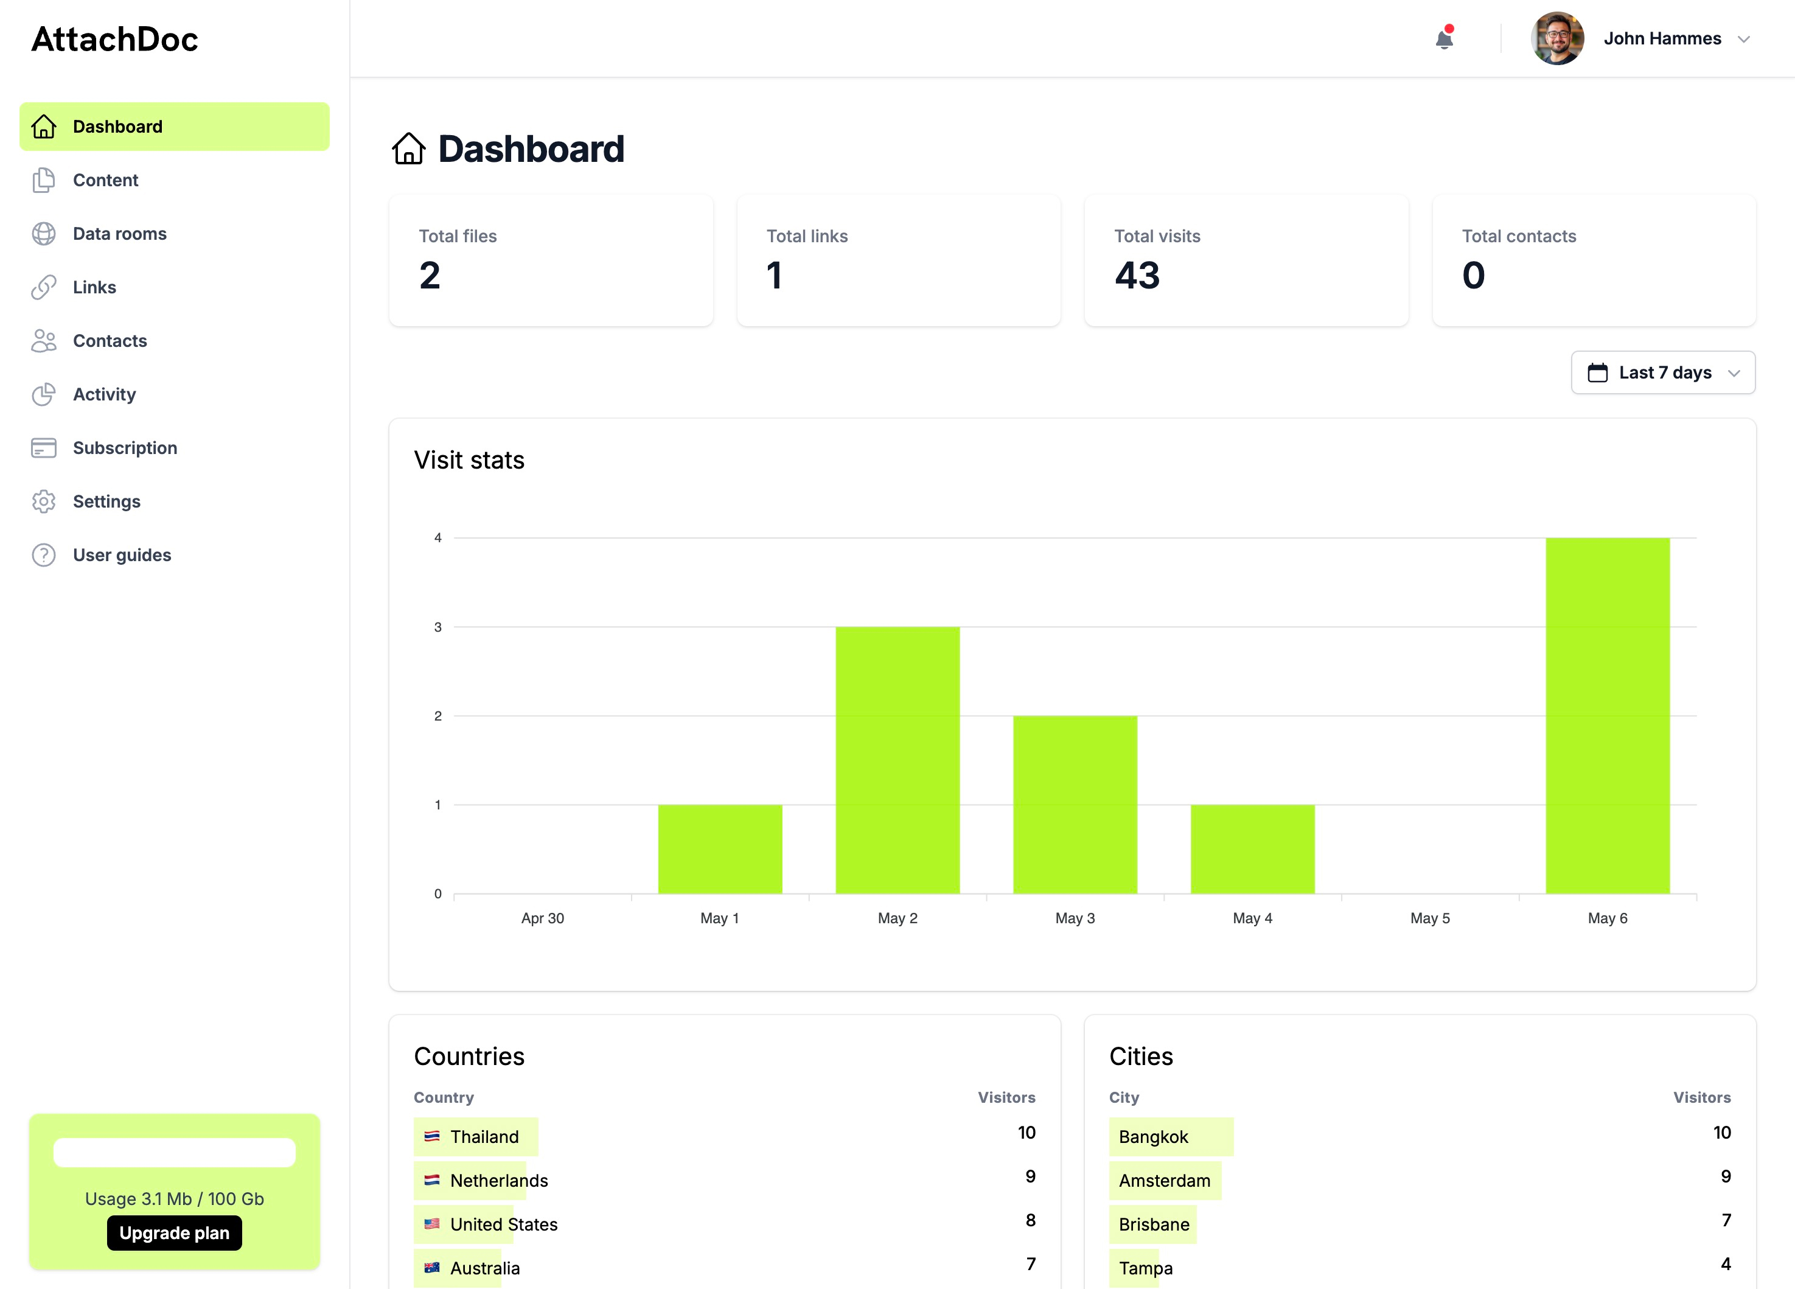Click the Contacts people icon
Screen dimensions: 1795x1289
click(44, 341)
